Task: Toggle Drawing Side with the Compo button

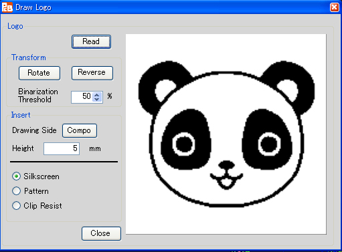Action: [x=80, y=130]
